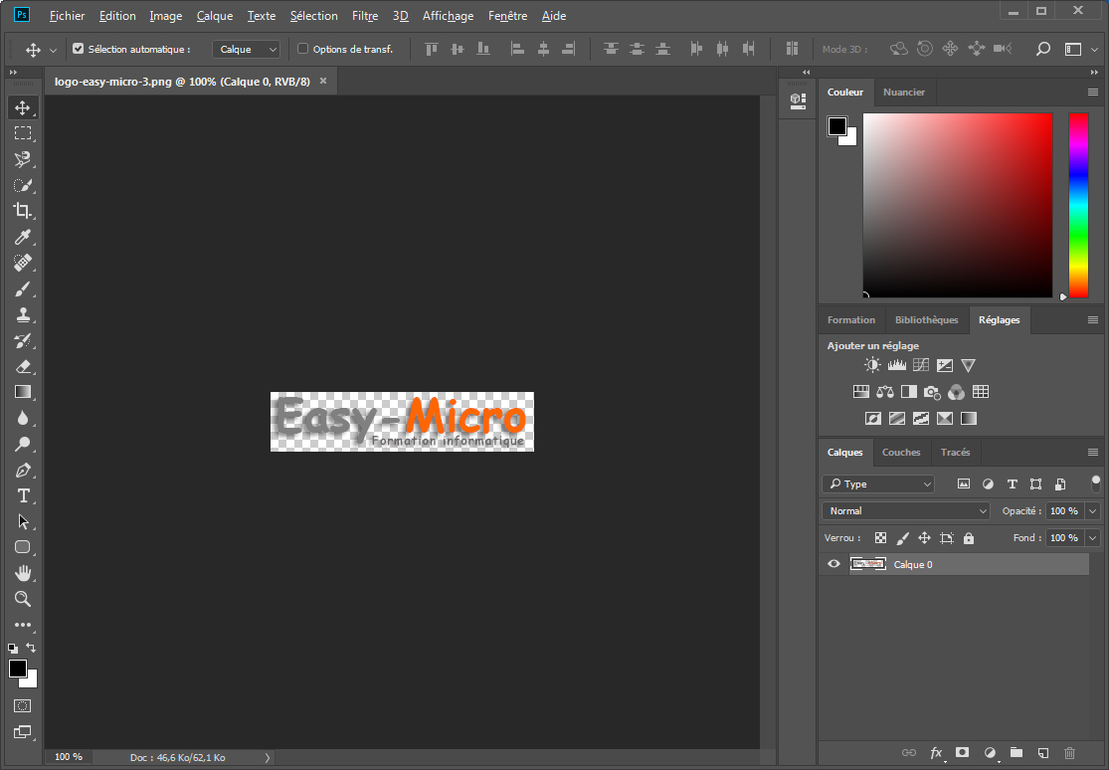Screen dimensions: 1109x770
Task: Delete layer with the trash icon
Action: tap(1069, 753)
